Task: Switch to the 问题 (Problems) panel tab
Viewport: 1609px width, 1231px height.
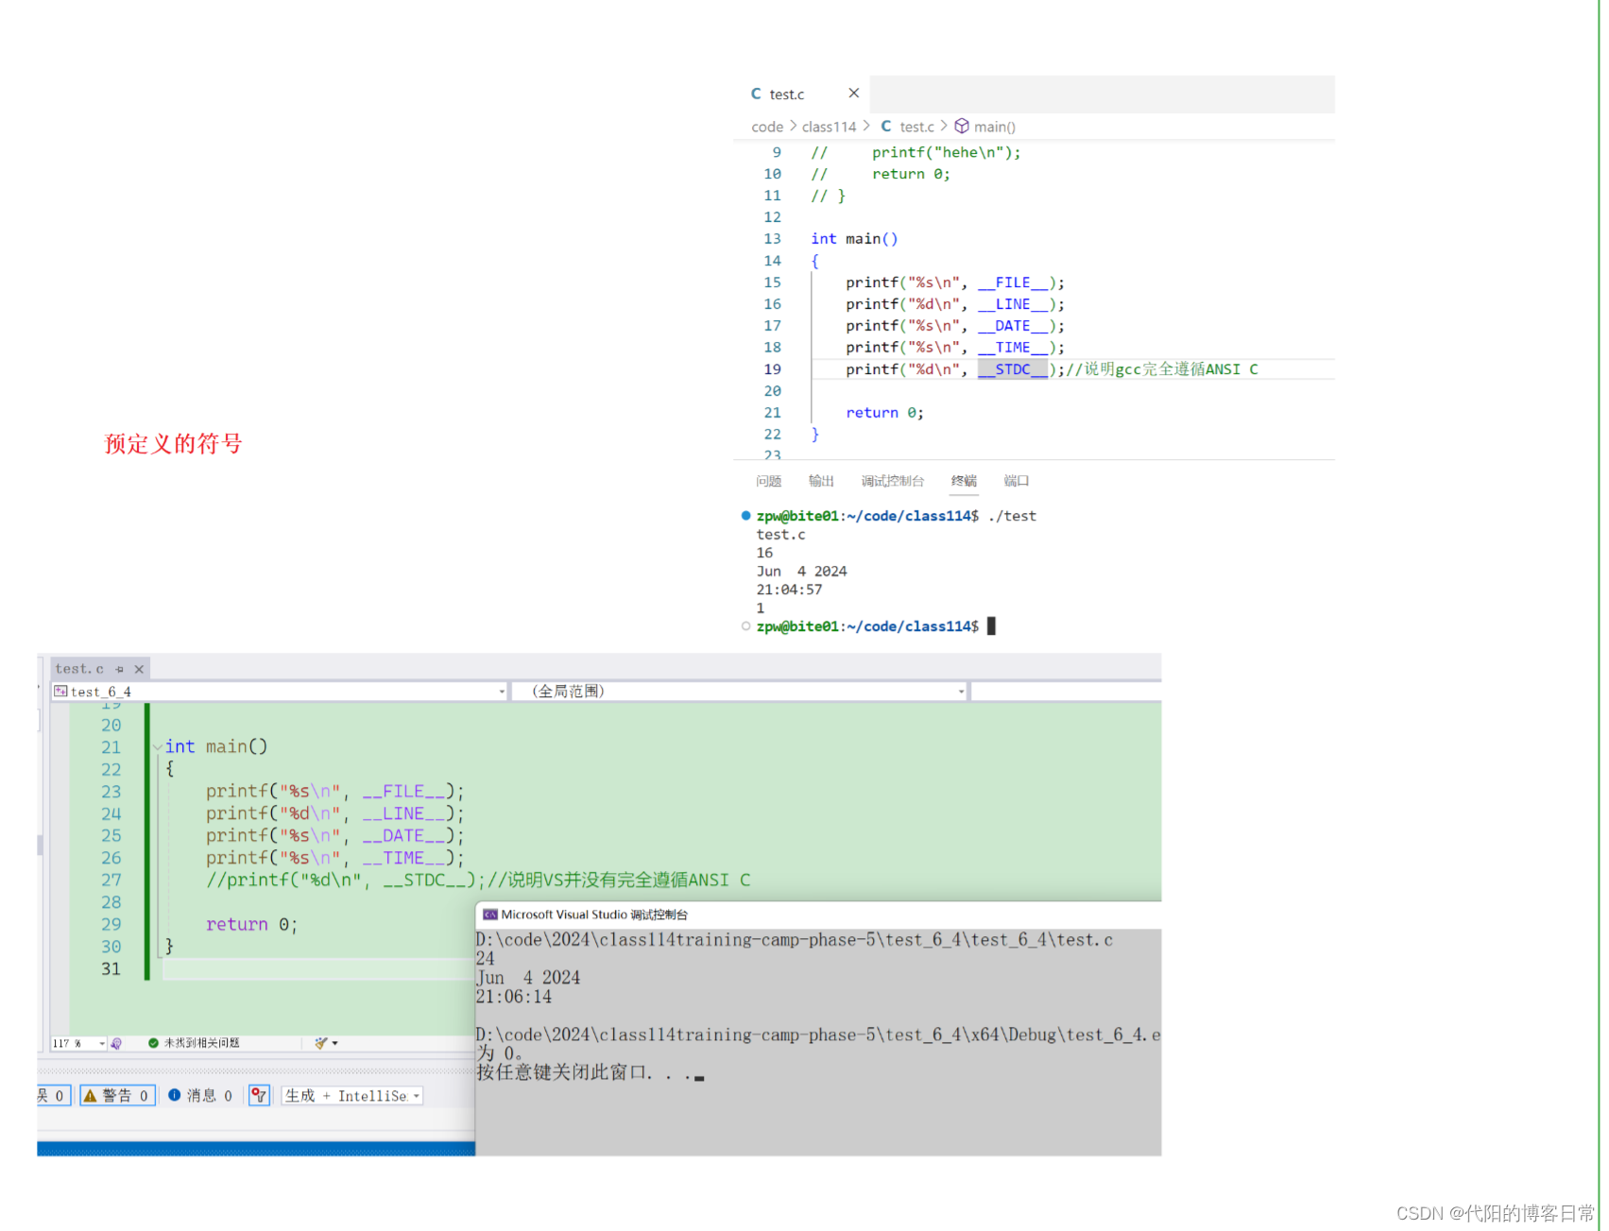Action: [x=768, y=481]
